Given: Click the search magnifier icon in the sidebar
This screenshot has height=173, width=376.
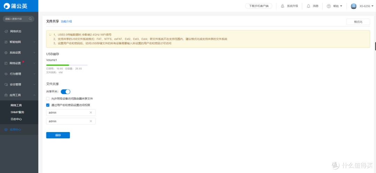Looking at the screenshot, I should coord(30,19).
